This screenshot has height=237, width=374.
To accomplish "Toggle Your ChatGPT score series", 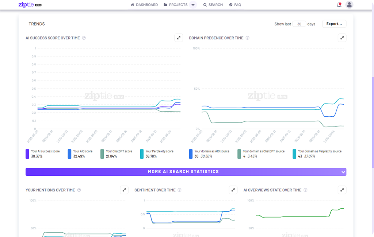I will click(117, 154).
